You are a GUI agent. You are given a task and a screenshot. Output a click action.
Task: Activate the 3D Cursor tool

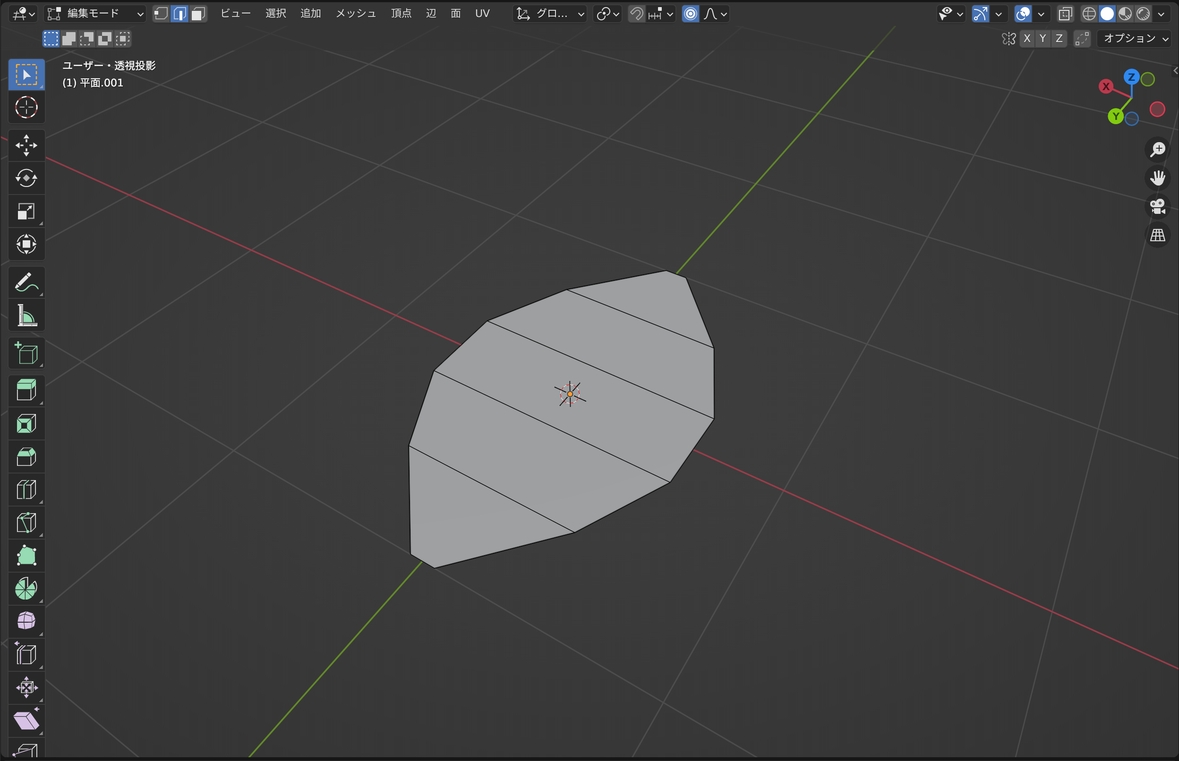(26, 107)
